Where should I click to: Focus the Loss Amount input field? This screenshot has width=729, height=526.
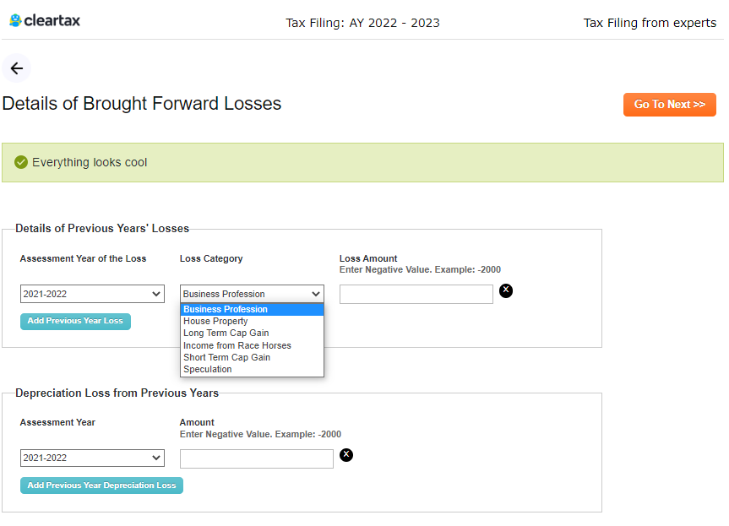[416, 294]
